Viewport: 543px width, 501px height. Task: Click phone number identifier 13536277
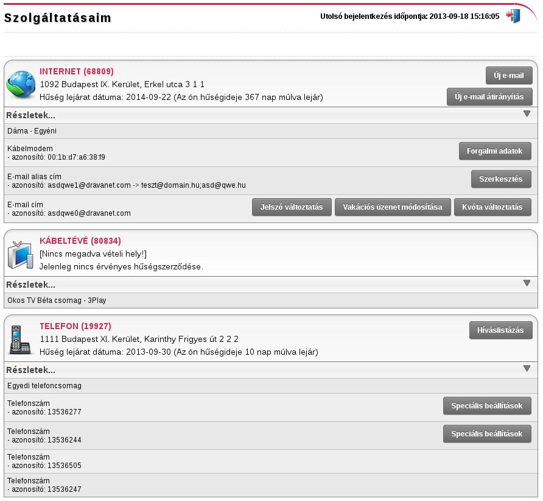(x=65, y=412)
